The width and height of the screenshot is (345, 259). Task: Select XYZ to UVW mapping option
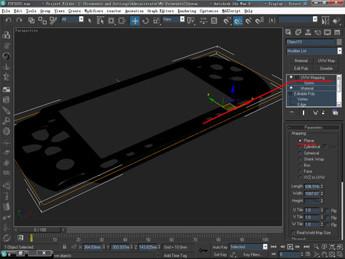click(312, 177)
